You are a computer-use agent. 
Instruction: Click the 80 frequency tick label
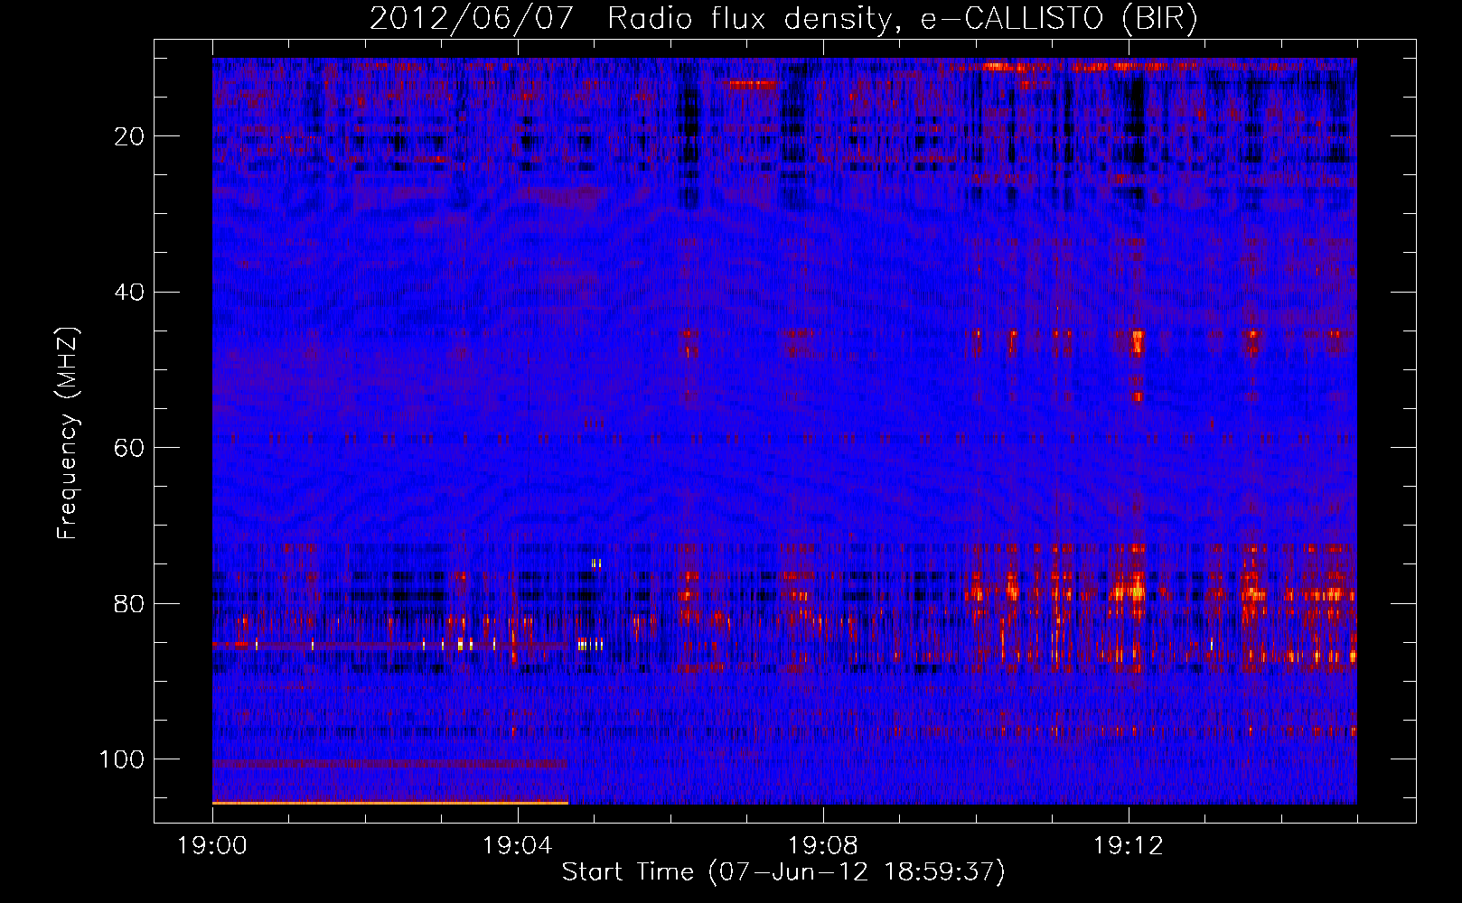coord(130,603)
